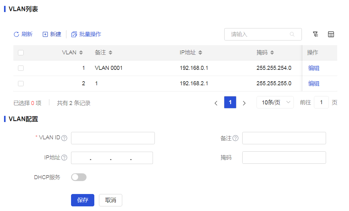The height and width of the screenshot is (211, 349).
Task: Click the VLAN ID help icon
Action: click(64, 138)
